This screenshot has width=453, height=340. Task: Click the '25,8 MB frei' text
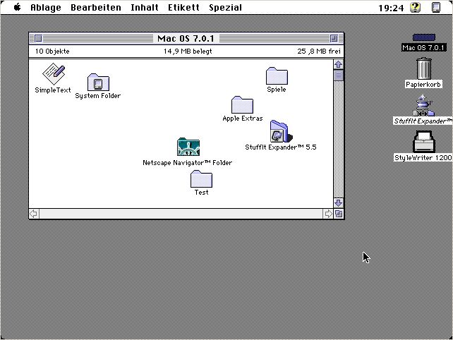click(319, 51)
